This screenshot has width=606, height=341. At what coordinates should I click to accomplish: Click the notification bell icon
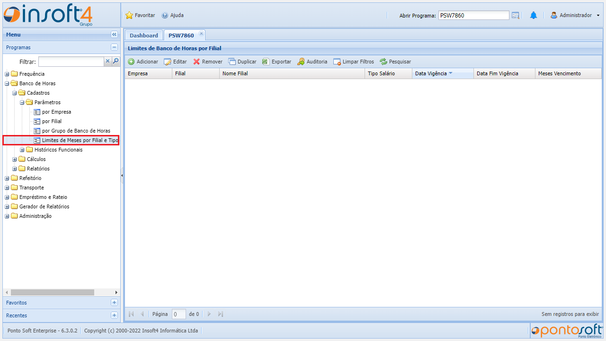pyautogui.click(x=534, y=15)
